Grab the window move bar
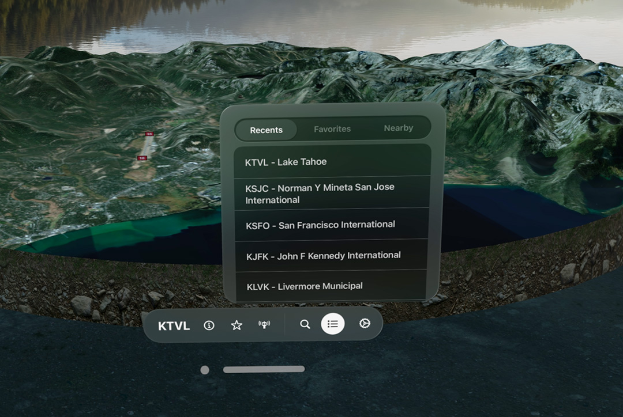Viewport: 623px width, 417px height. tap(264, 369)
